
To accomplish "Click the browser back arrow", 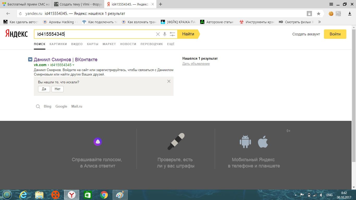I will click(x=8, y=14).
